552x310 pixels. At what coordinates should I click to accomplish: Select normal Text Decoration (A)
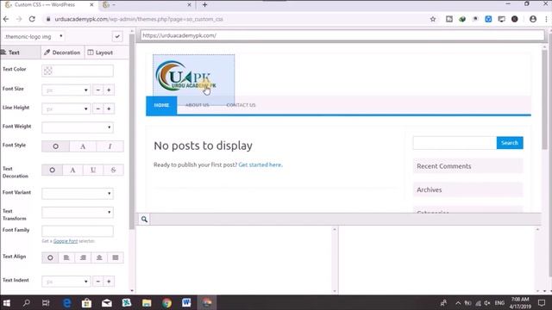[72, 170]
